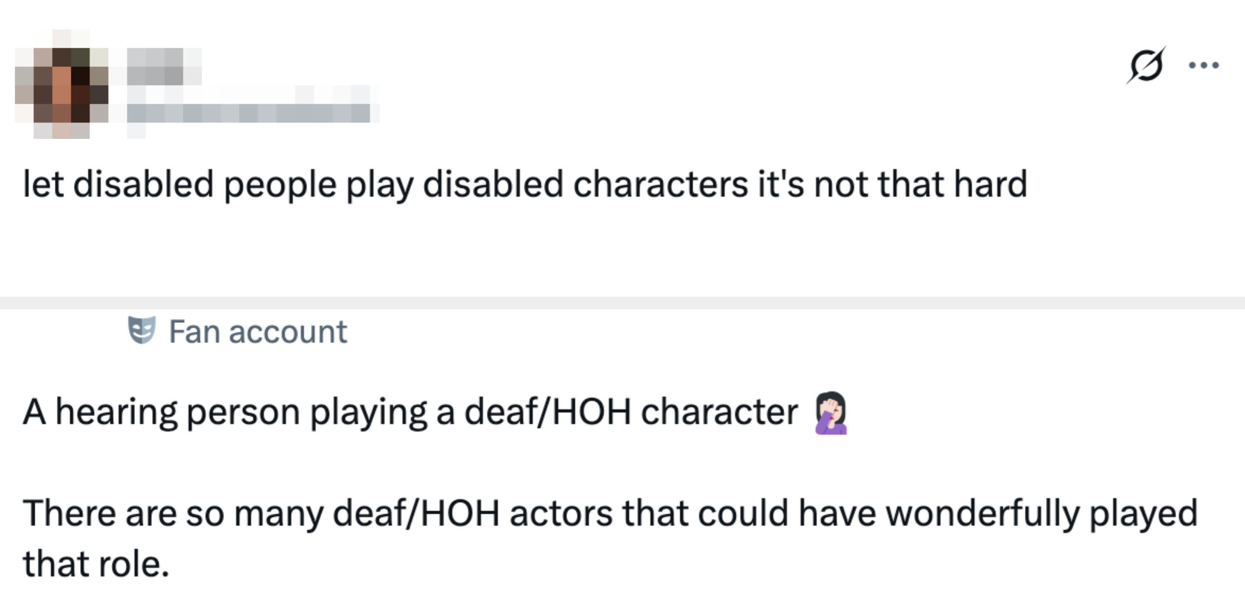The width and height of the screenshot is (1245, 606).
Task: Click 'not that hard' in first post
Action: tap(921, 184)
